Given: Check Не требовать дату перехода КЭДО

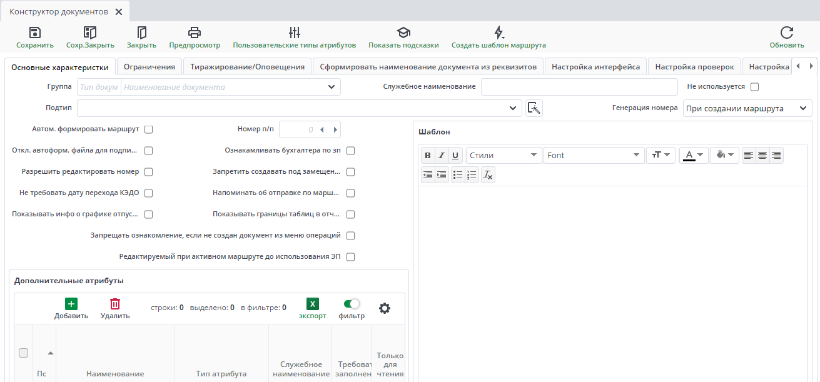Looking at the screenshot, I should coord(149,193).
